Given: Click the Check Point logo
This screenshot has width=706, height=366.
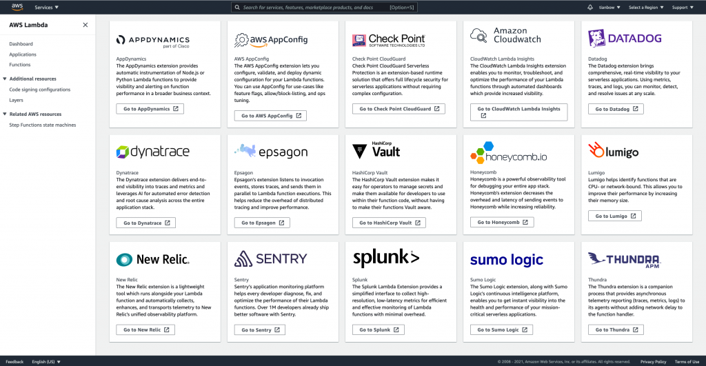Looking at the screenshot, I should (389, 40).
